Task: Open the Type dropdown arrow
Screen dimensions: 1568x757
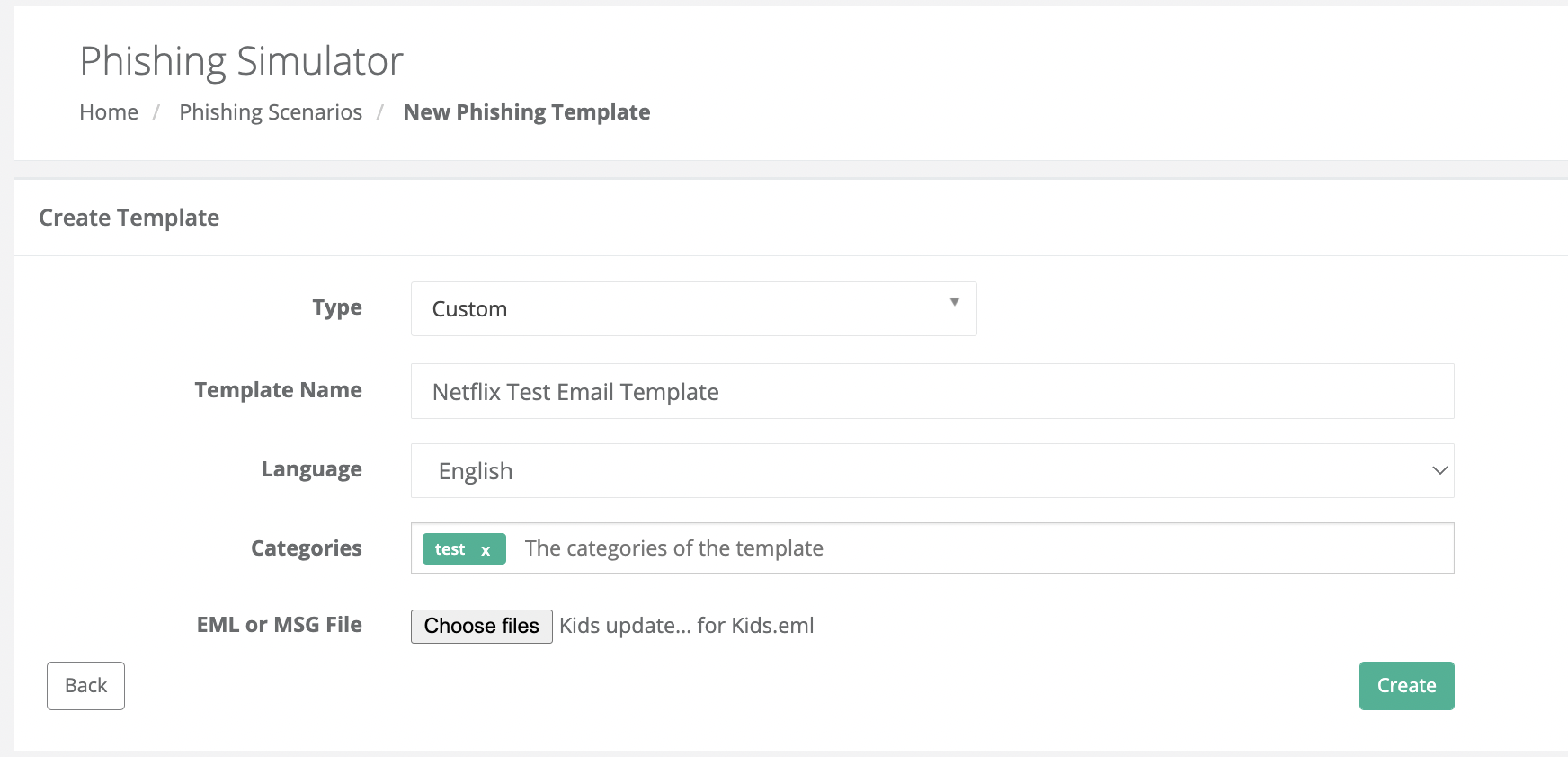Action: tap(955, 302)
